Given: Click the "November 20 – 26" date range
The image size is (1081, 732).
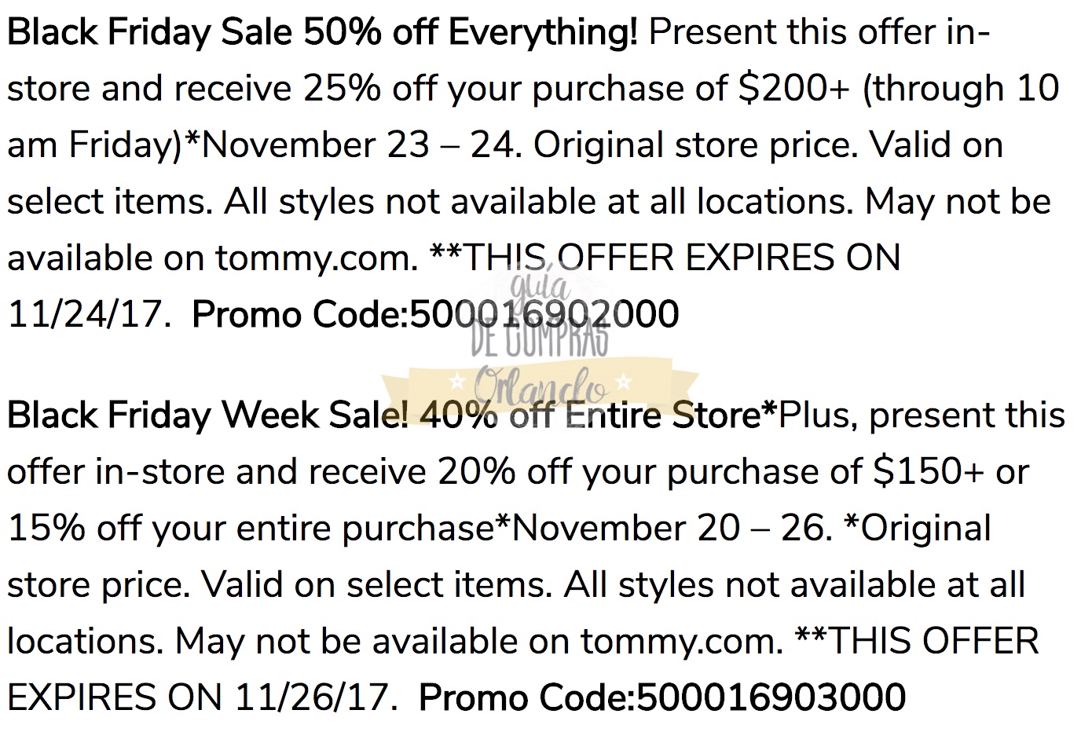Looking at the screenshot, I should (x=672, y=529).
